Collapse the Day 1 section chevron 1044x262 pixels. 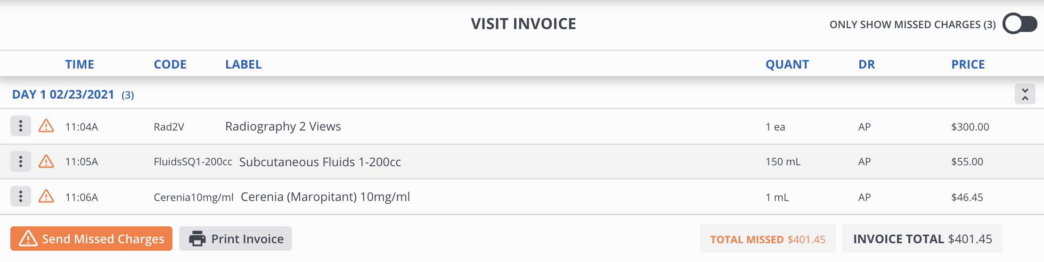[1025, 94]
